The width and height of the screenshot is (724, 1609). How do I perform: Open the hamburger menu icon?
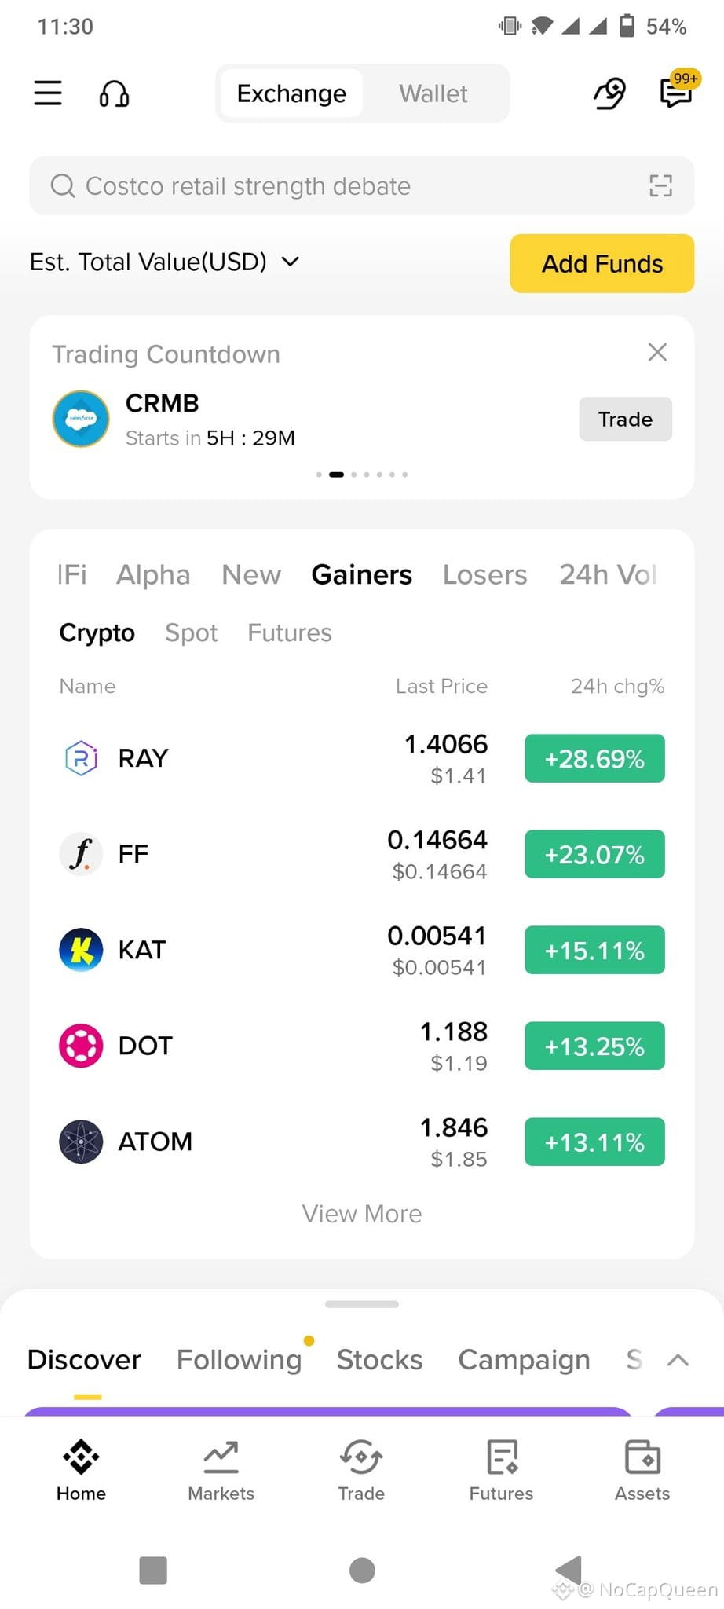48,93
